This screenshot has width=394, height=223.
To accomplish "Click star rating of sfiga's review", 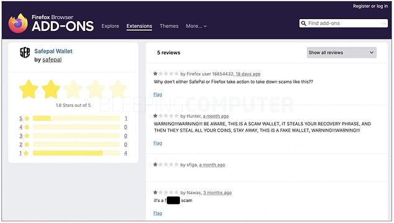I will (166, 164).
